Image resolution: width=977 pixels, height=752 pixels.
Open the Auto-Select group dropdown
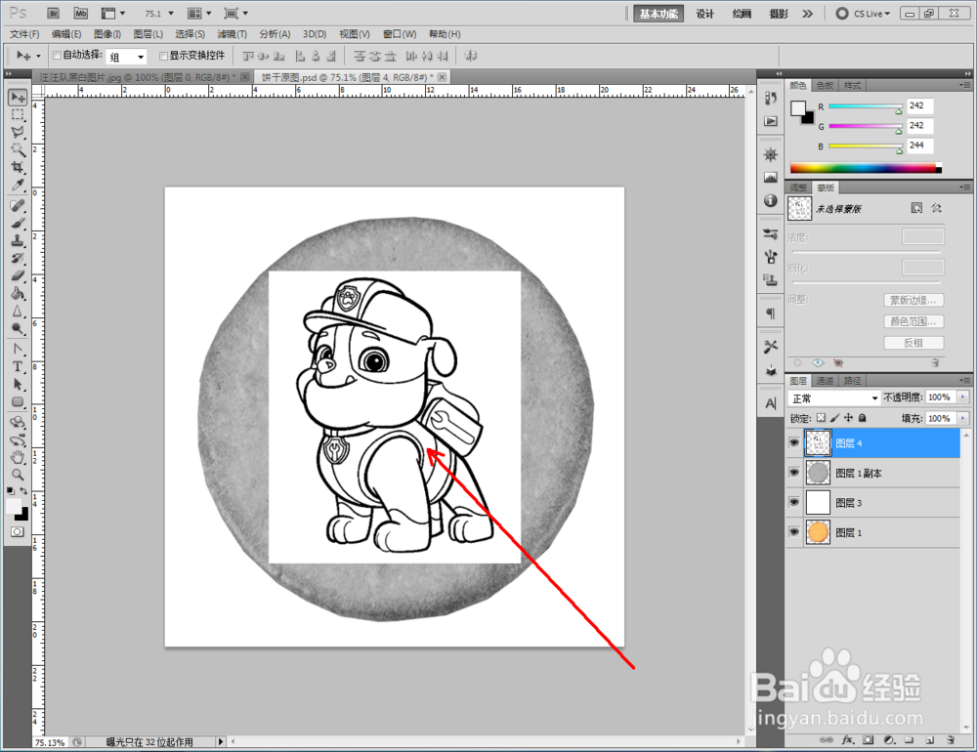pyautogui.click(x=126, y=57)
